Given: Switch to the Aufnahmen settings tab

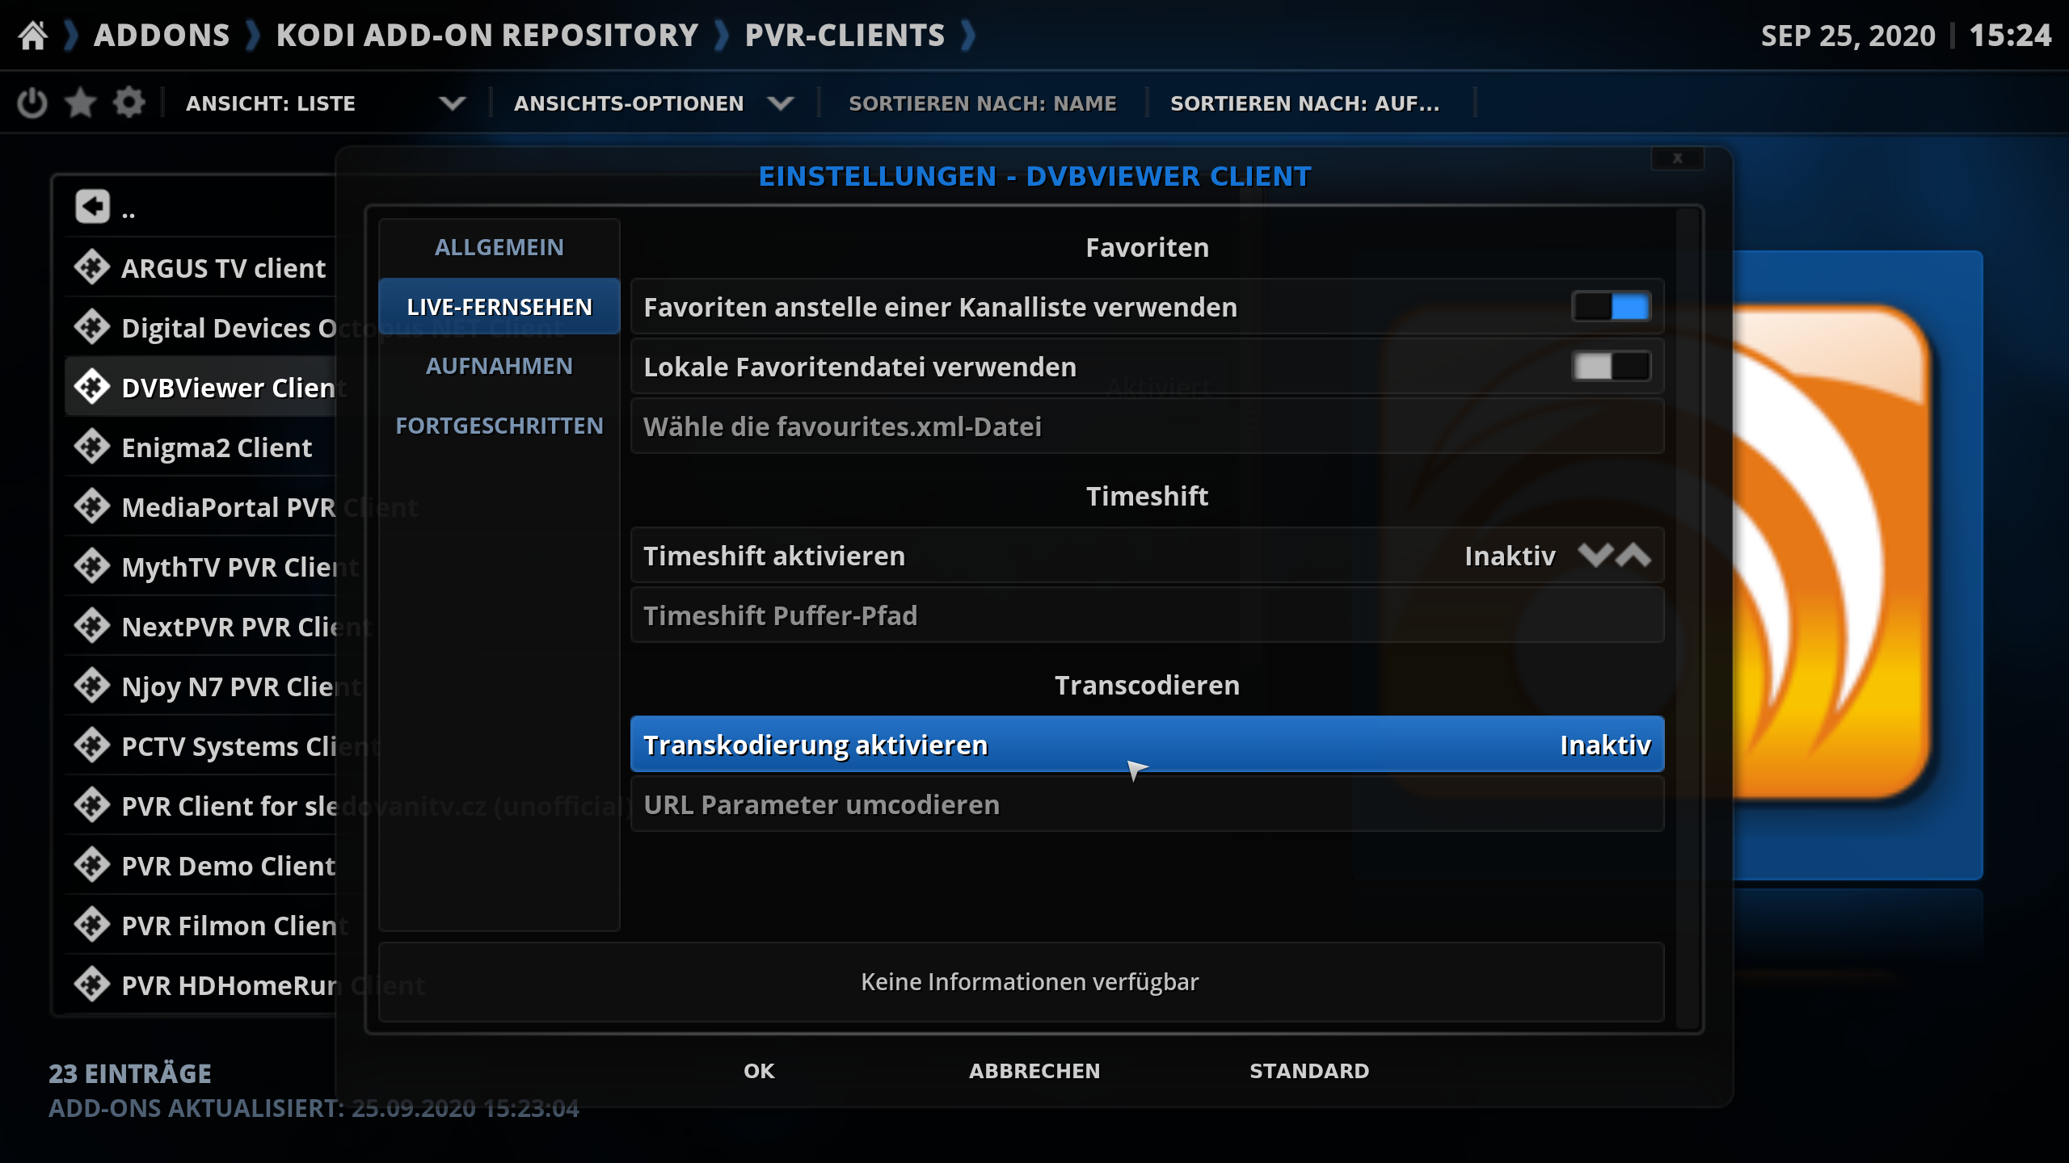Looking at the screenshot, I should [x=499, y=366].
